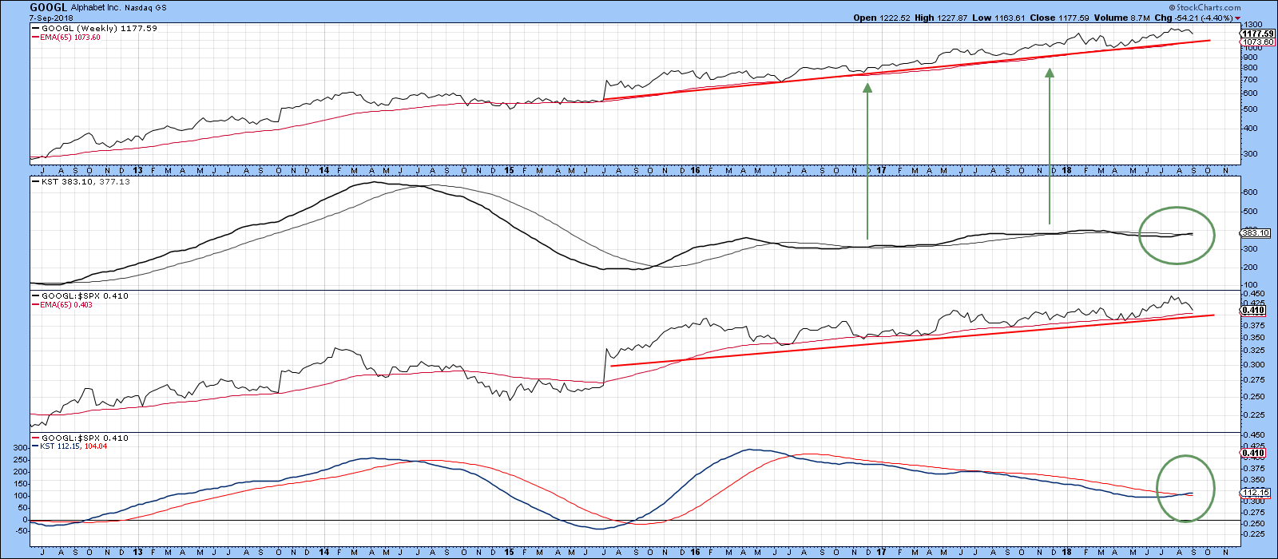
Task: Click the 0.410 tag on the relative strength panel
Action: point(1252,311)
